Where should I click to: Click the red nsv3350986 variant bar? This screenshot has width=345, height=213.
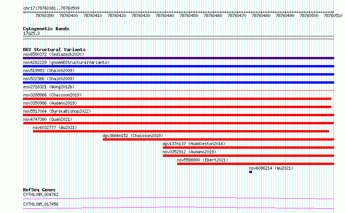177,107
